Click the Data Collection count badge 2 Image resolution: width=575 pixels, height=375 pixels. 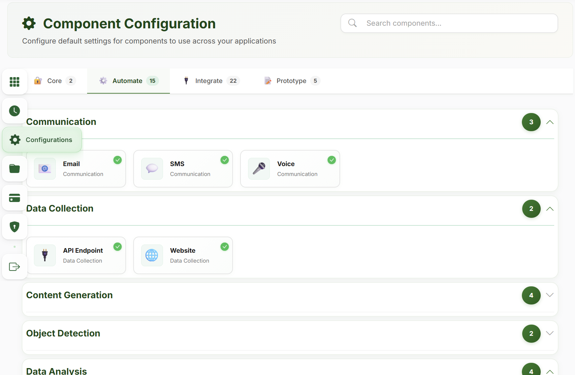pos(531,209)
